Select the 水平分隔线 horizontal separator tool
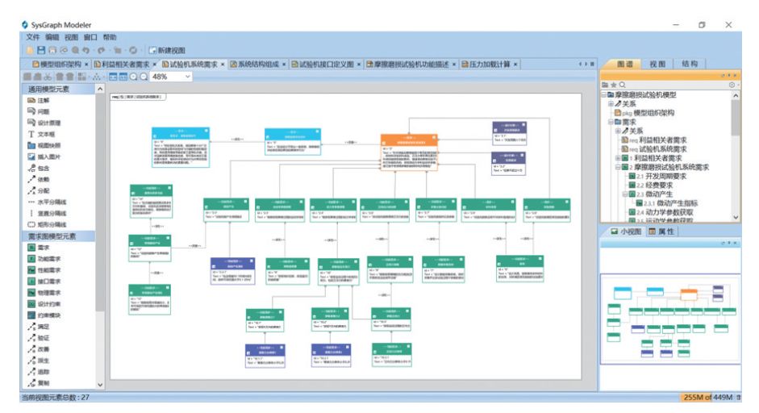Viewport: 759px width, 413px height. [47, 202]
